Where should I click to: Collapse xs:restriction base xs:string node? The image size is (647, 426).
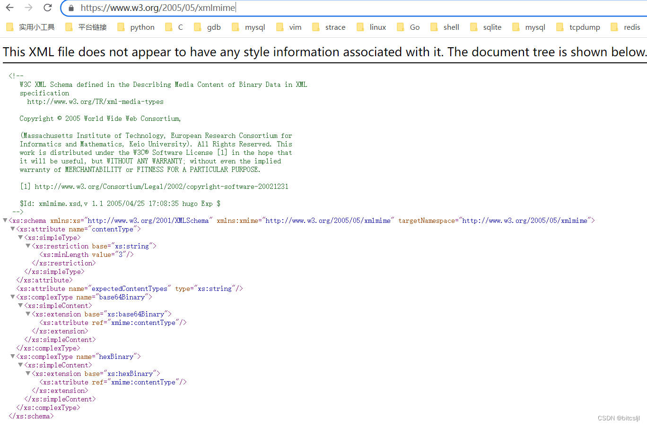pyautogui.click(x=28, y=246)
